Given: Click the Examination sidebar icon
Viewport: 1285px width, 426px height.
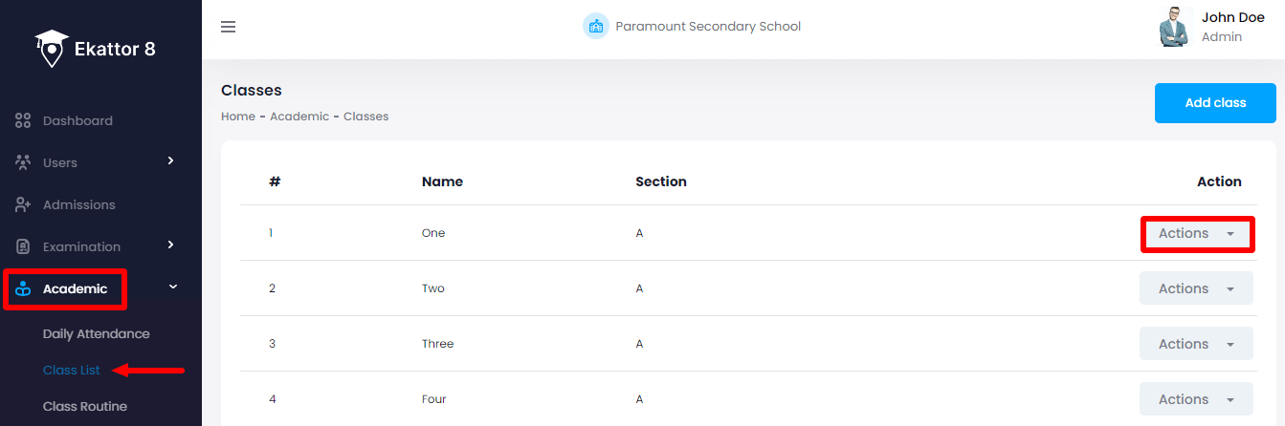Looking at the screenshot, I should [x=24, y=246].
